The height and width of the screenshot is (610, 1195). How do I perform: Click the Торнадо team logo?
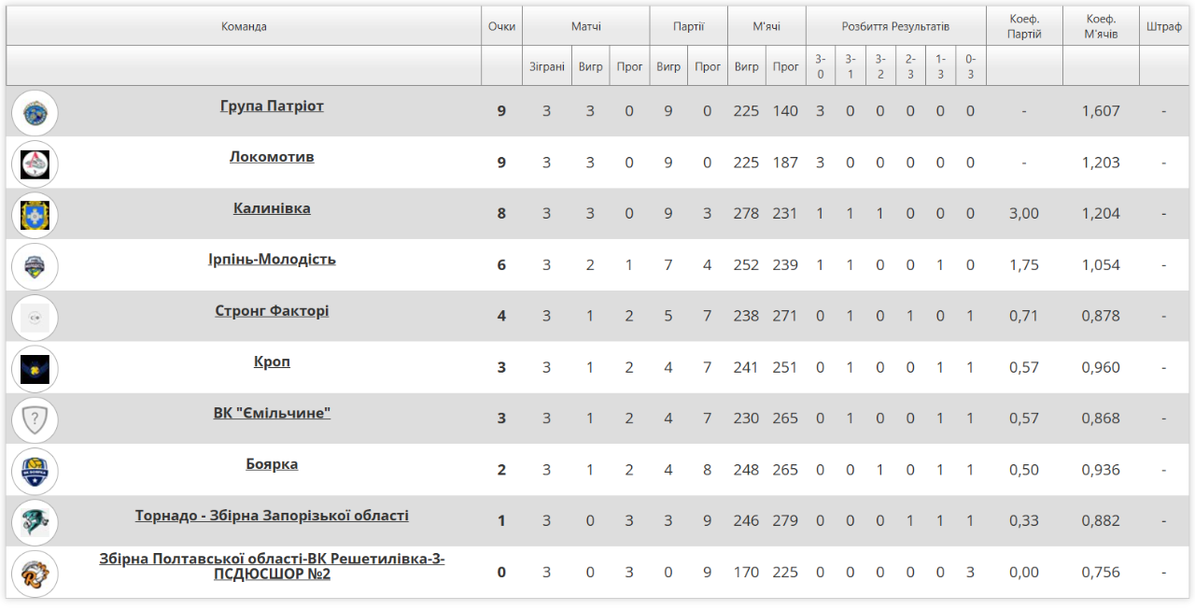coord(35,522)
